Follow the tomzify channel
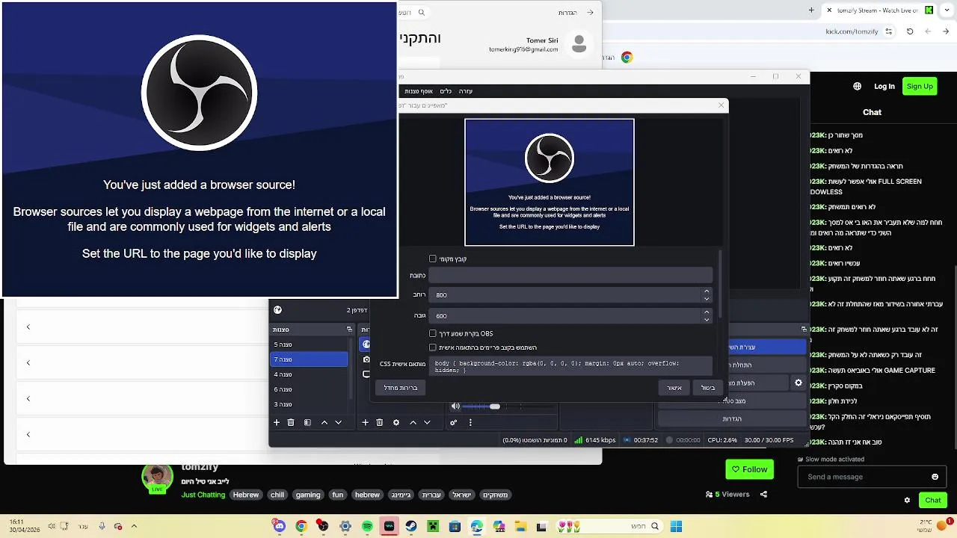This screenshot has width=957, height=538. (x=749, y=469)
